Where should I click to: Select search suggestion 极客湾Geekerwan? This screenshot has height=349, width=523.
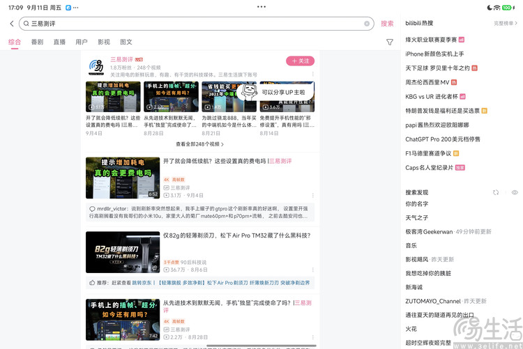tap(429, 232)
